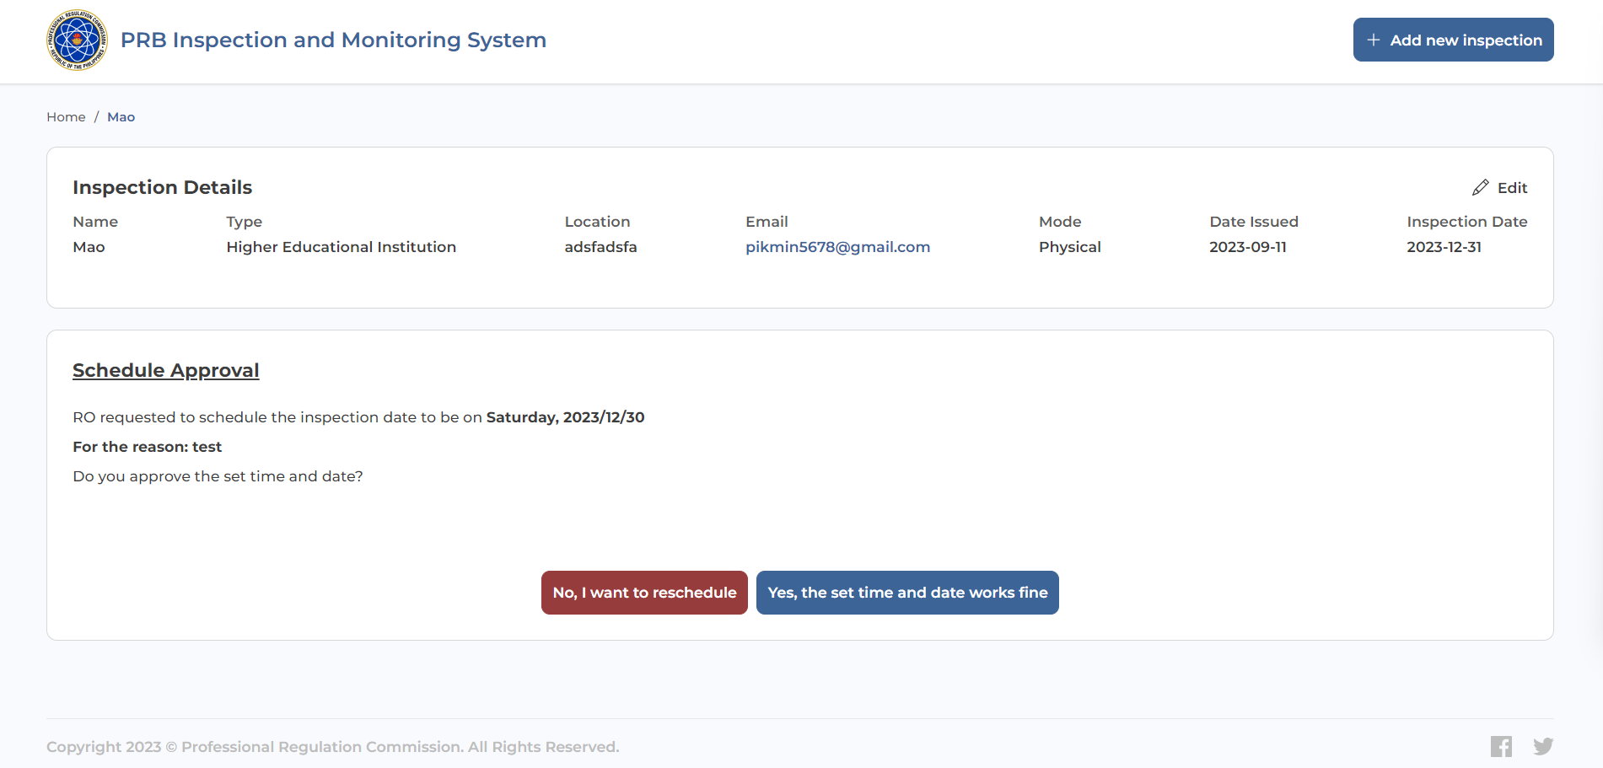
Task: Click the plus icon in Add new inspection
Action: point(1374,40)
